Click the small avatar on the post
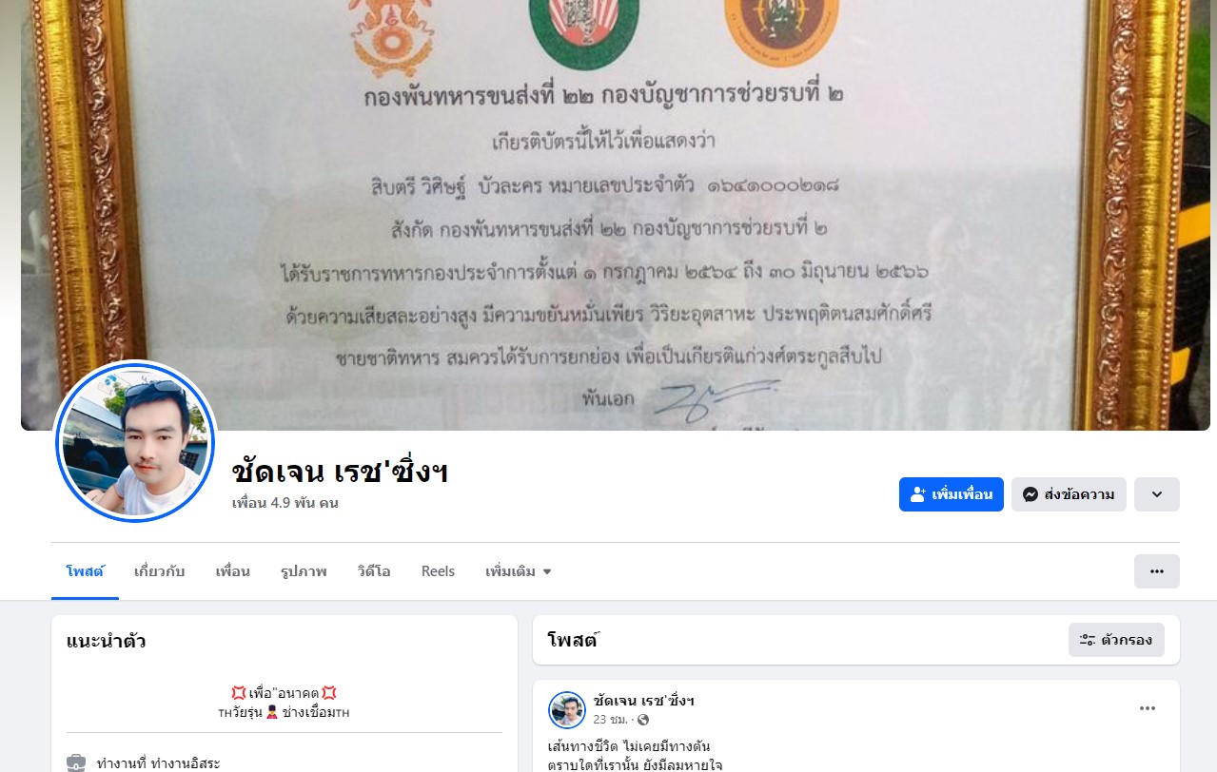The height and width of the screenshot is (772, 1217). point(567,710)
